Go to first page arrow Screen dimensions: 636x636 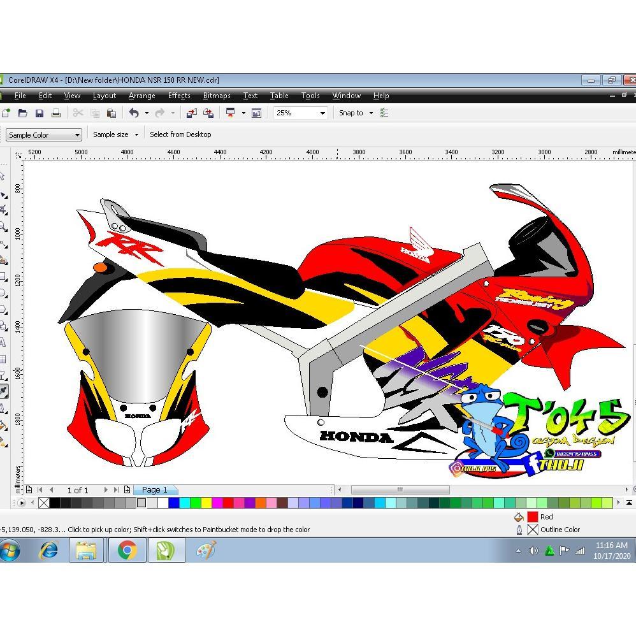click(40, 490)
